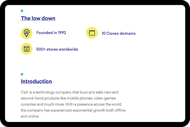Click the word "Coveo" in the domains label
The image size is (190, 127).
click(x=112, y=33)
